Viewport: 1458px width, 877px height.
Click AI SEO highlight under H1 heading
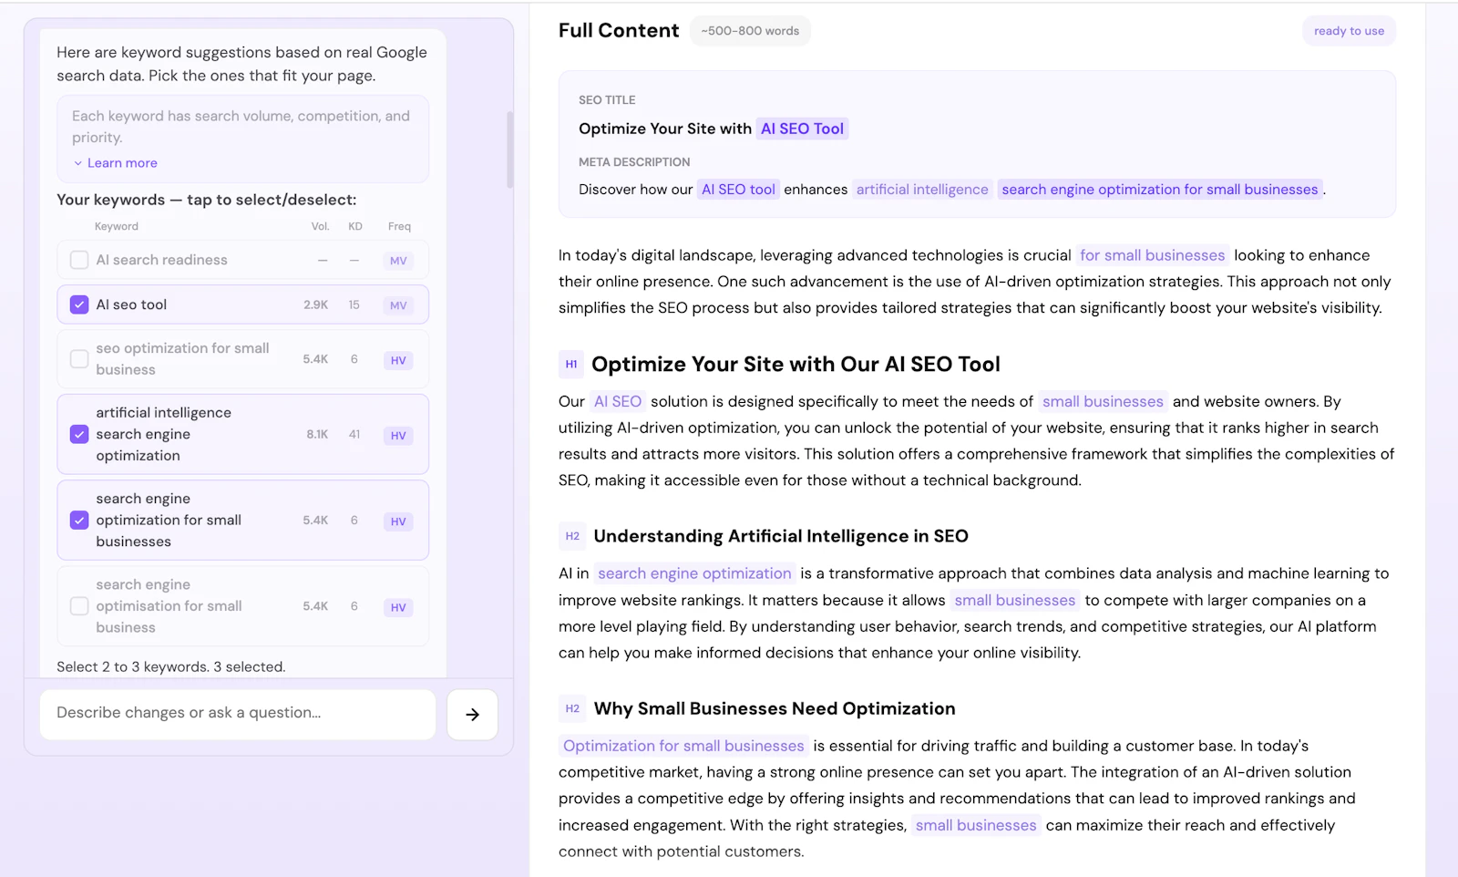click(618, 401)
